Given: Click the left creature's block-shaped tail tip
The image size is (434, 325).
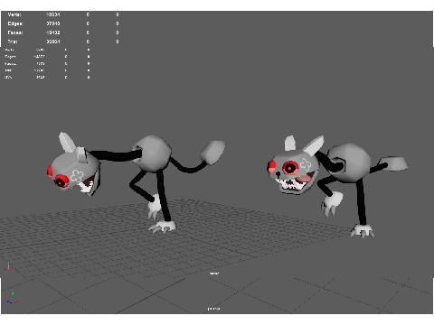Looking at the screenshot, I should tap(212, 152).
